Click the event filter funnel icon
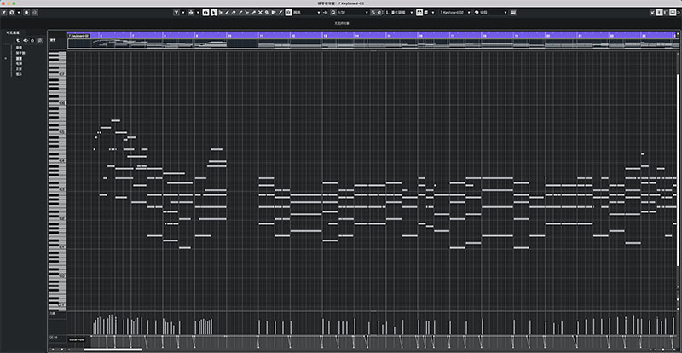682x353 pixels. pyautogui.click(x=176, y=13)
